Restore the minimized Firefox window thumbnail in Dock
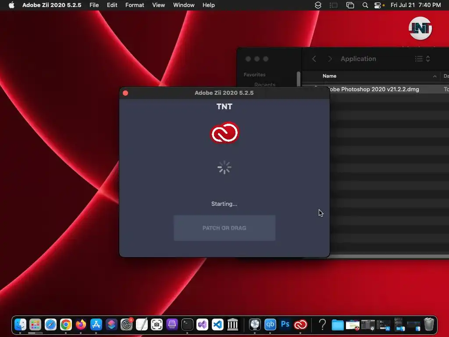This screenshot has height=337, width=449. [353, 325]
